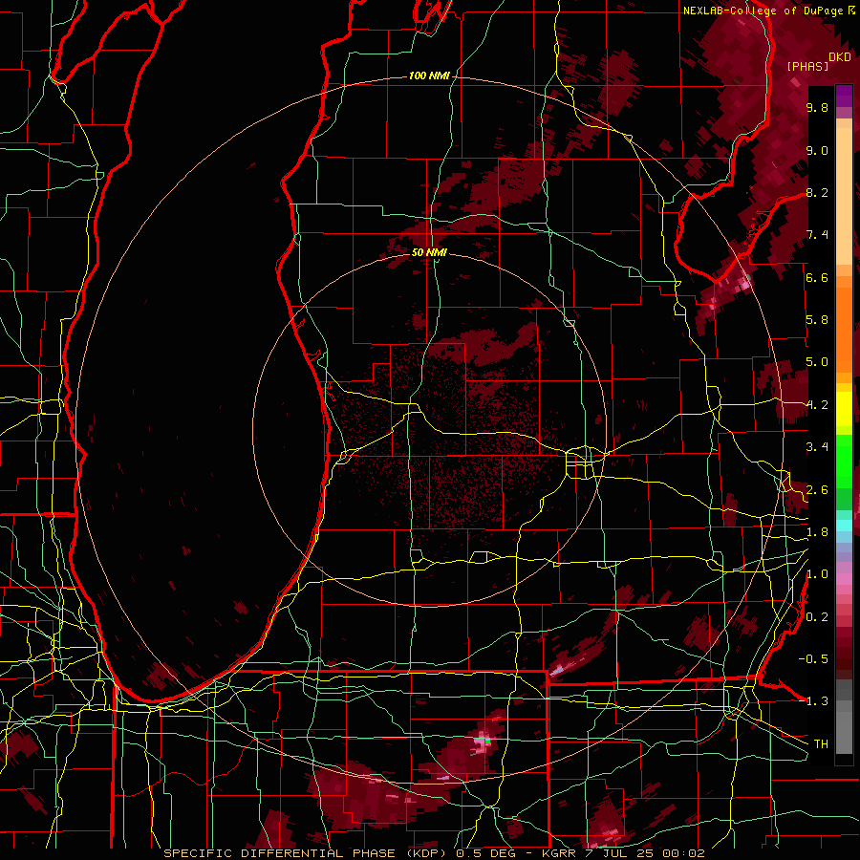The width and height of the screenshot is (860, 860).
Task: Click the 9.0 legend value
Action: tap(817, 150)
